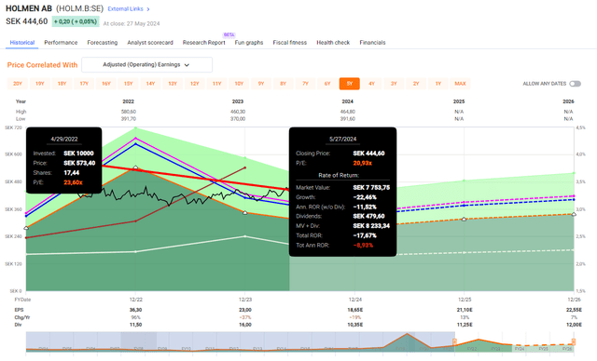Click the 12/25 estimate triangle marker
This screenshot has height=361, width=597.
pos(465,219)
